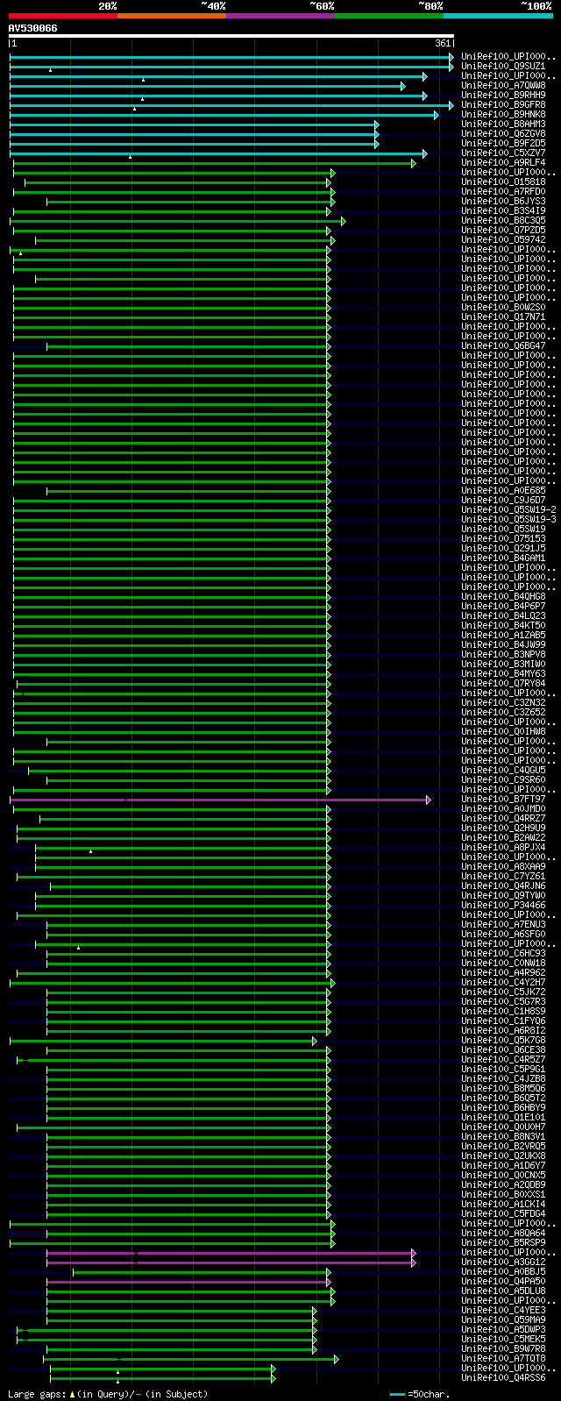Open hit UniRef100_A7QWW8
561x1401 pixels.
coord(503,85)
